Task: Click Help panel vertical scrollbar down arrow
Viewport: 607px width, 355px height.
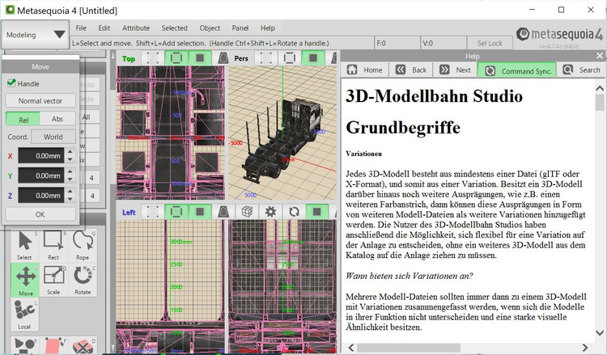Action: point(600,332)
